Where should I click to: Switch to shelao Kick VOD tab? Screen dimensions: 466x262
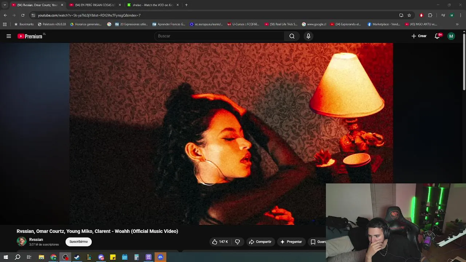[x=153, y=5]
